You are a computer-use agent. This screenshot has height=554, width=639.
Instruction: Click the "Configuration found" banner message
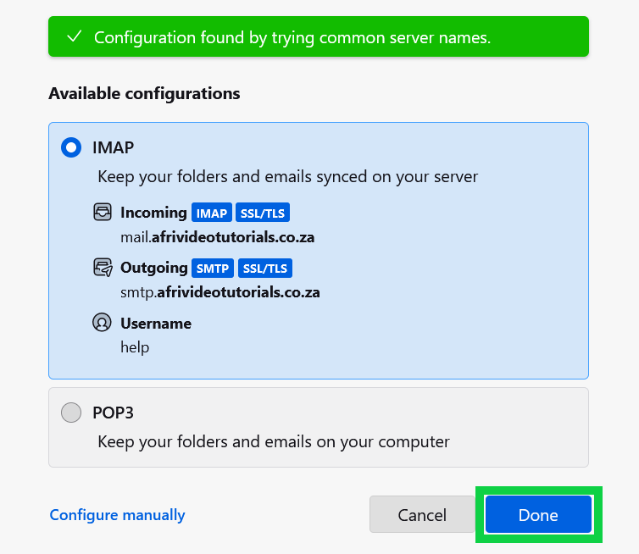[292, 37]
